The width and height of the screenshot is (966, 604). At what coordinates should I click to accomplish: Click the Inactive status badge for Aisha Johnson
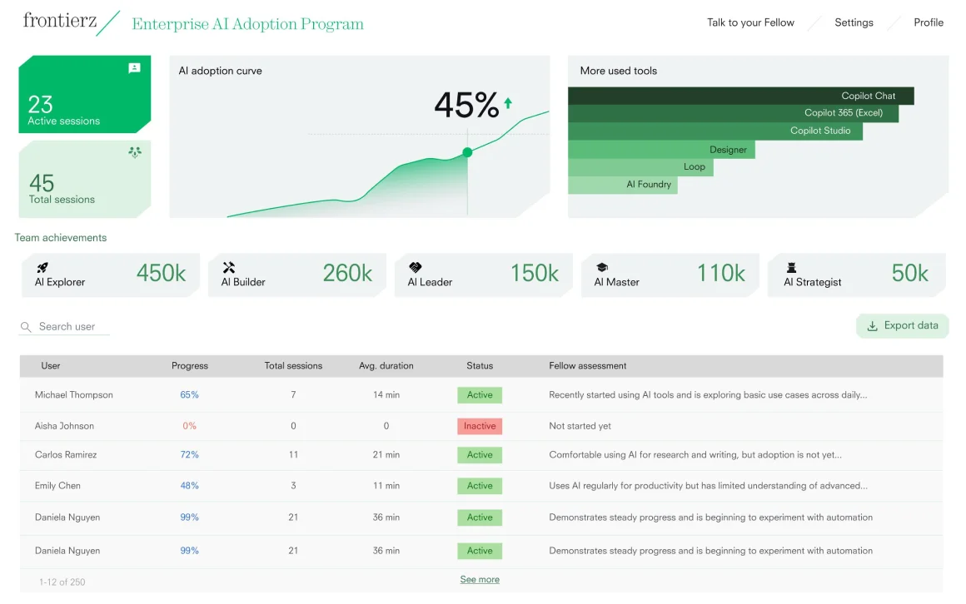pos(480,426)
